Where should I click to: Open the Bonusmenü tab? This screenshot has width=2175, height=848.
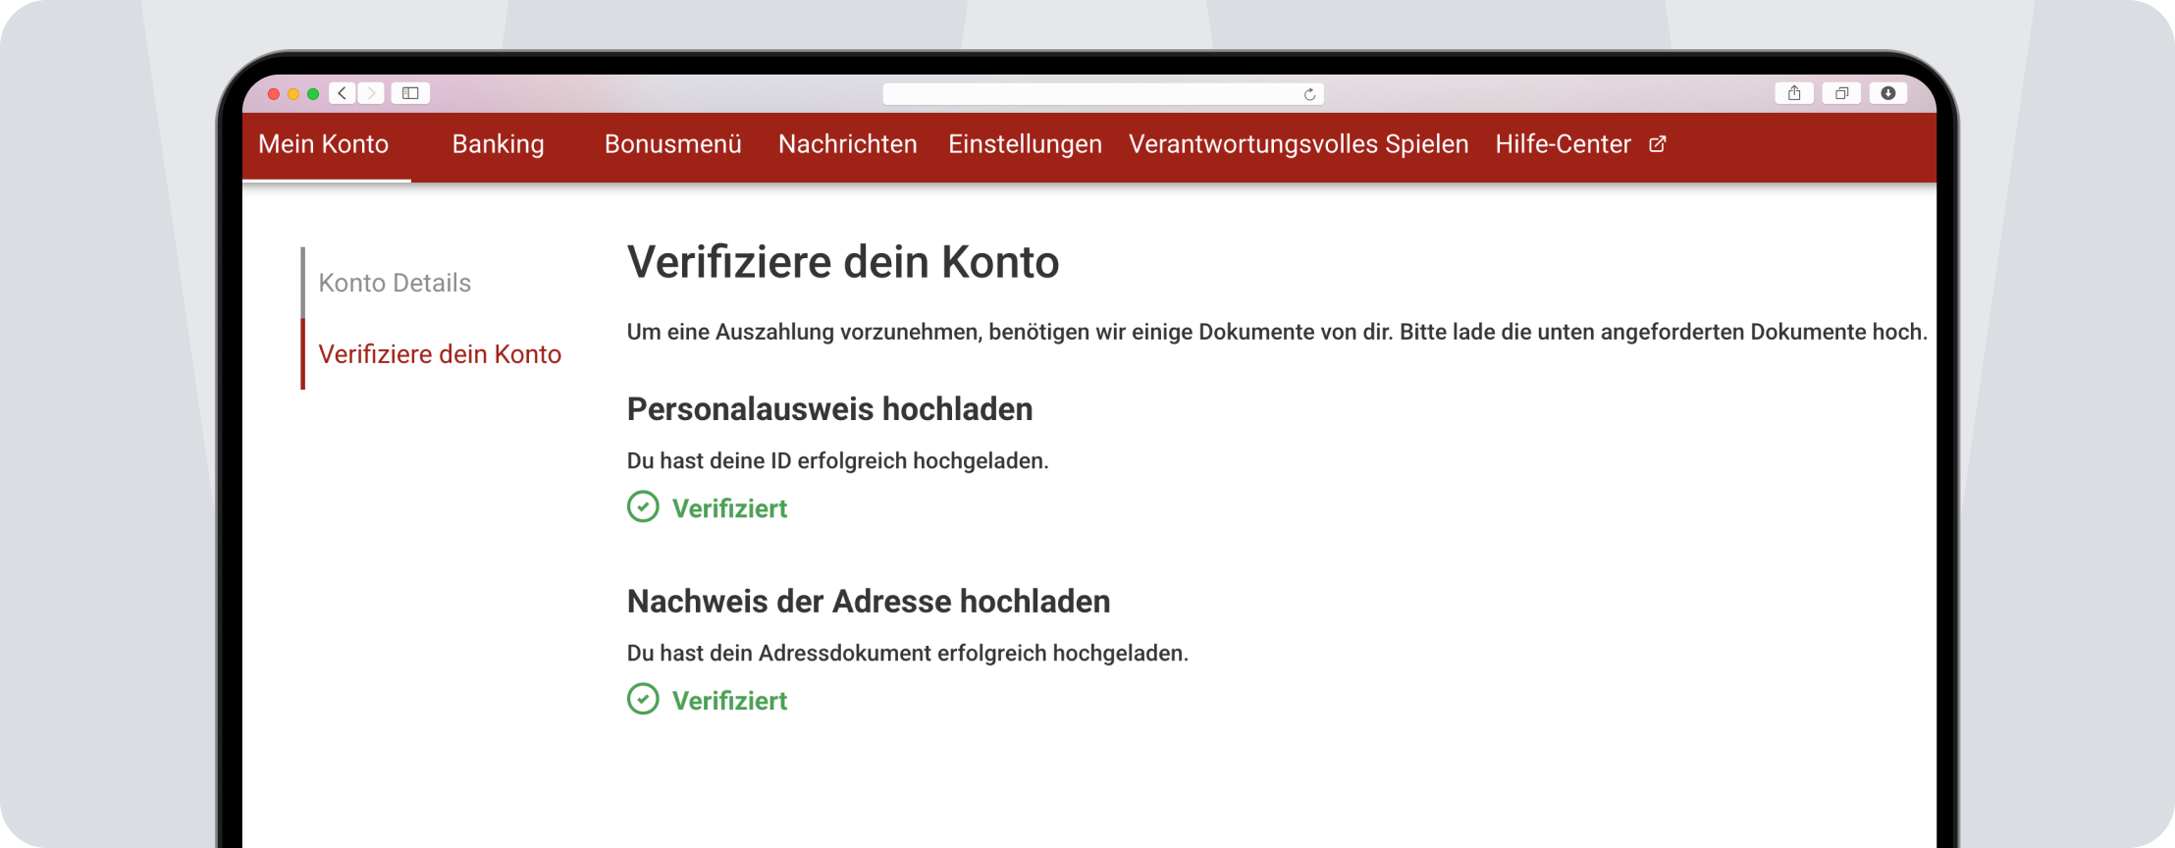673,144
